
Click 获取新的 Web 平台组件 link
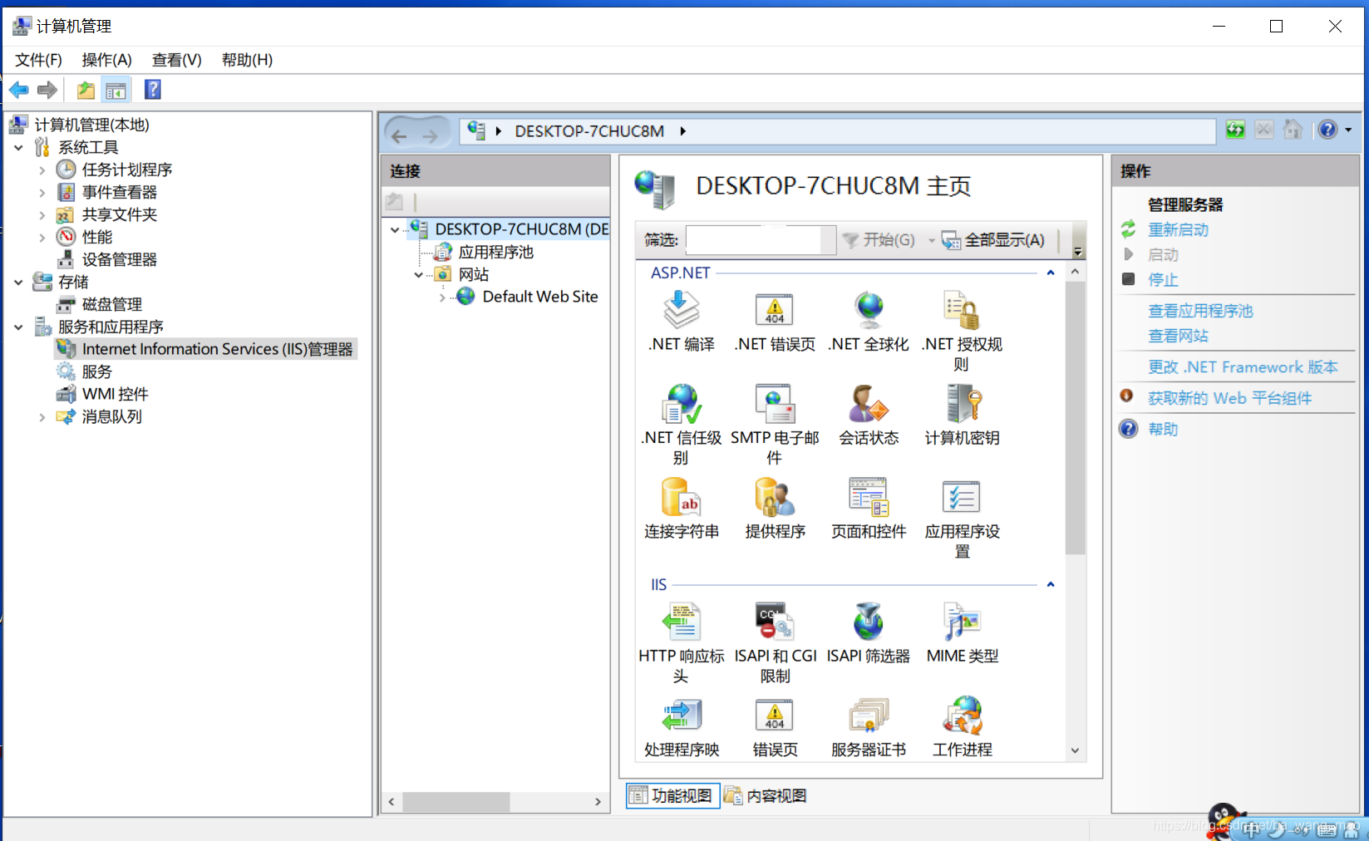[1229, 398]
